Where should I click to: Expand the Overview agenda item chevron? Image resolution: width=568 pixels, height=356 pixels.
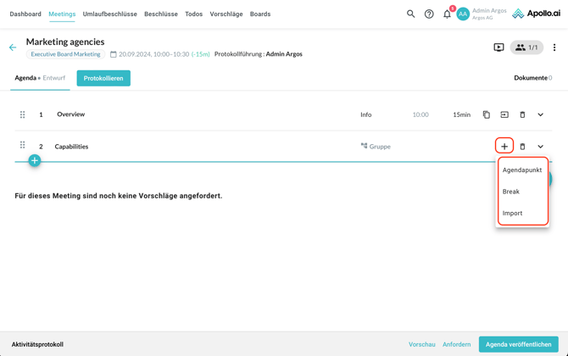541,114
